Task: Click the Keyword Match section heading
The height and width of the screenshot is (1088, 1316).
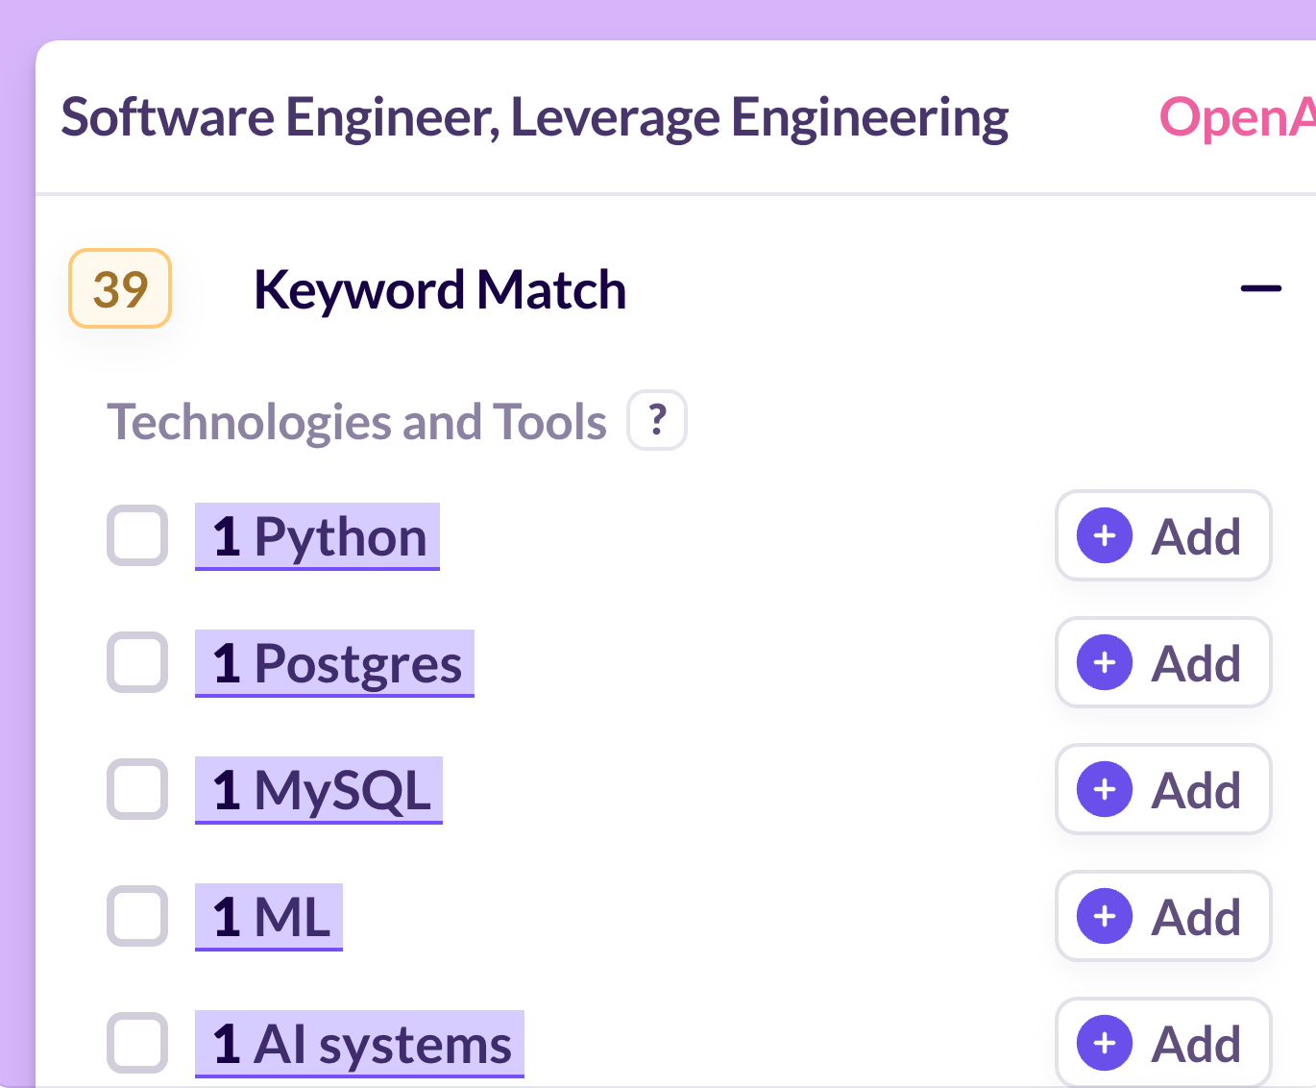Action: coord(440,289)
